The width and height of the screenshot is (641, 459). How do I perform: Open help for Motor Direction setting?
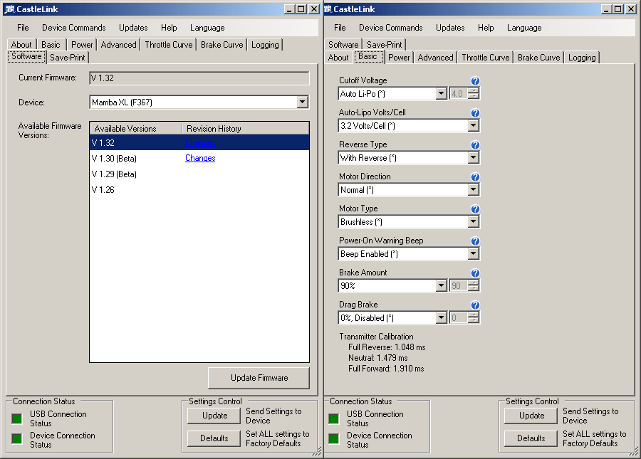(474, 176)
